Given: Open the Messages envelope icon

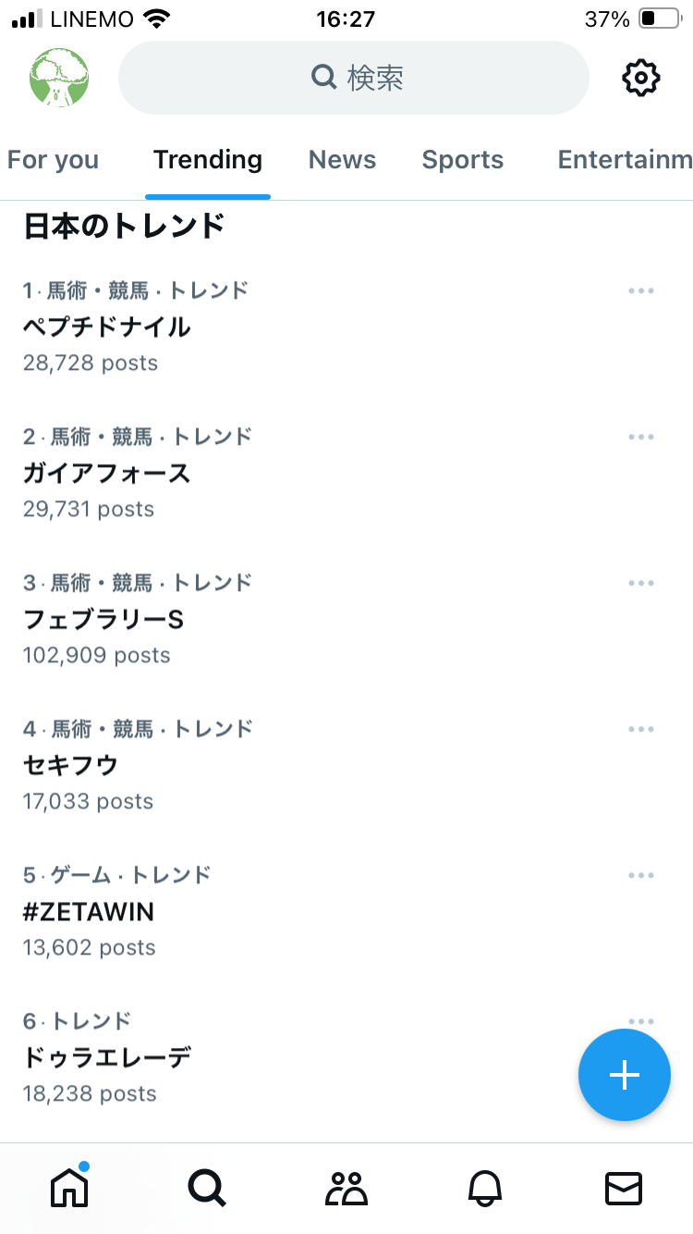Looking at the screenshot, I should pos(624,1188).
